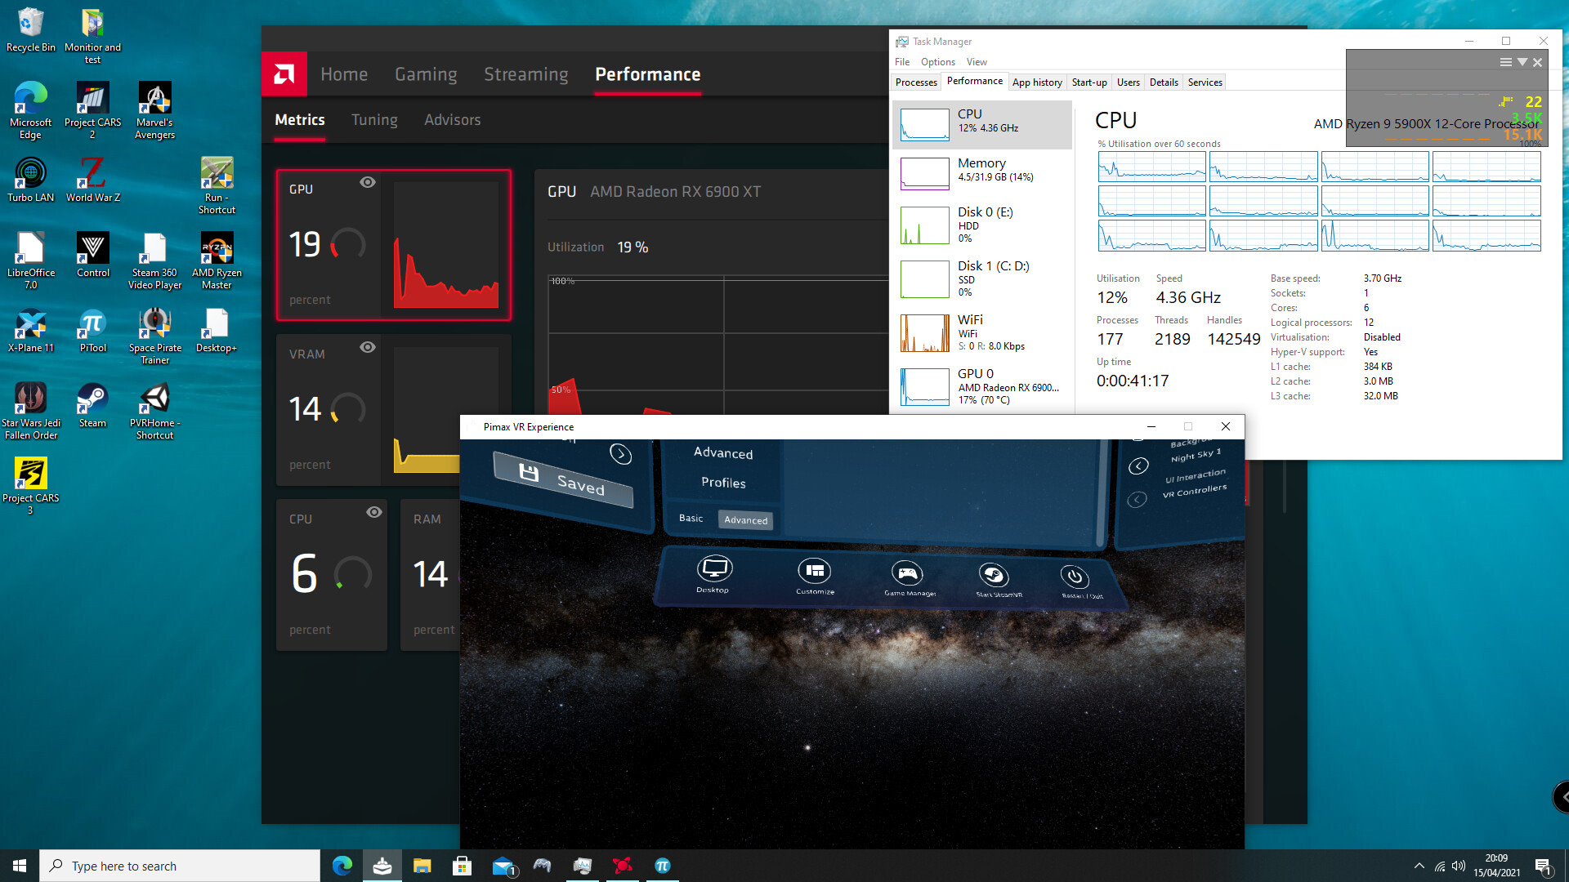Open AMD Ryzen Master desktop shortcut

(x=217, y=261)
